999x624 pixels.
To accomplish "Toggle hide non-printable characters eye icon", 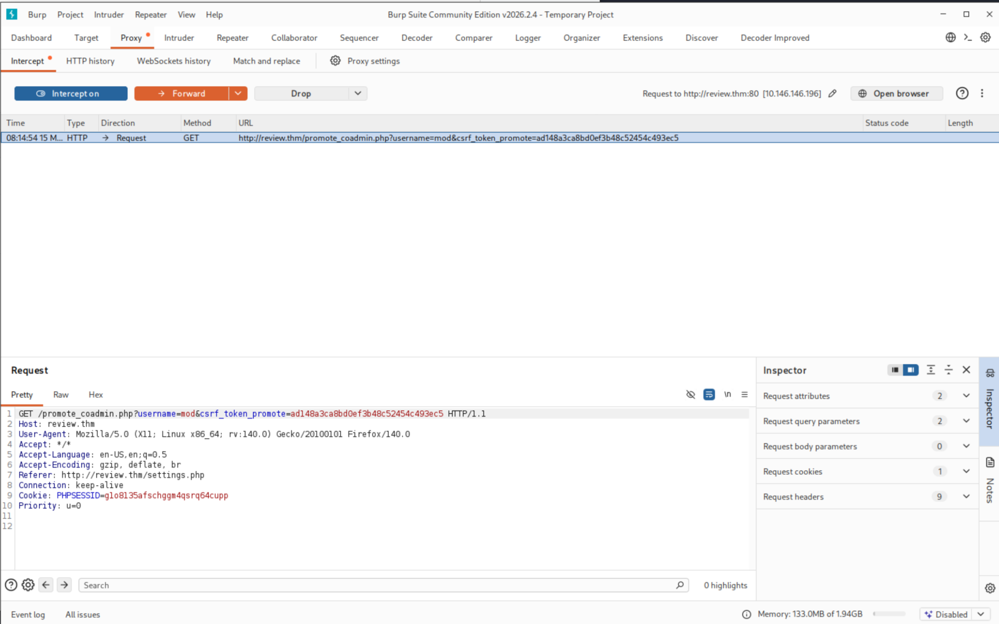I will point(690,394).
